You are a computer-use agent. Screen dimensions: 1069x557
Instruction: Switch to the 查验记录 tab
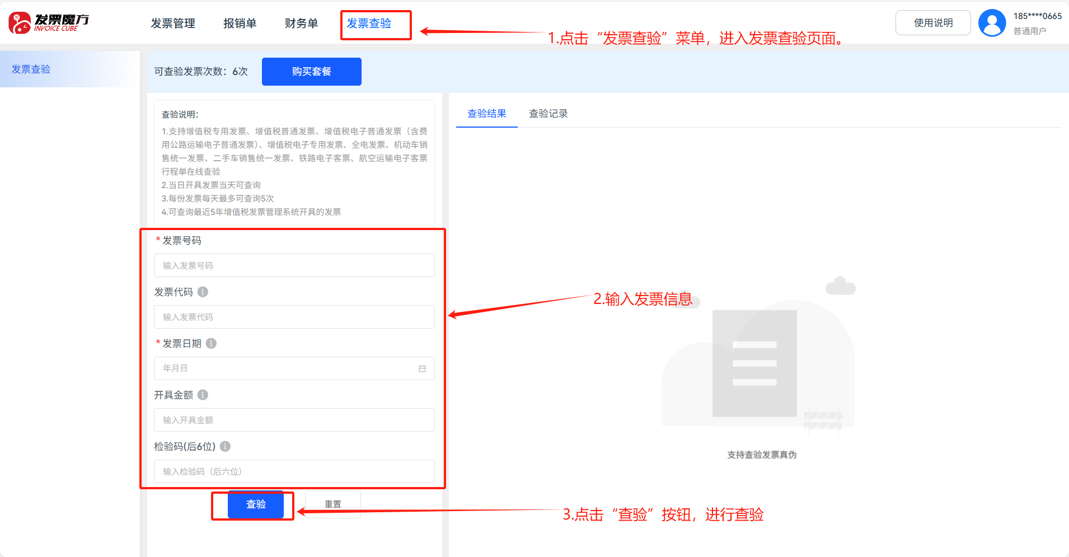click(548, 114)
